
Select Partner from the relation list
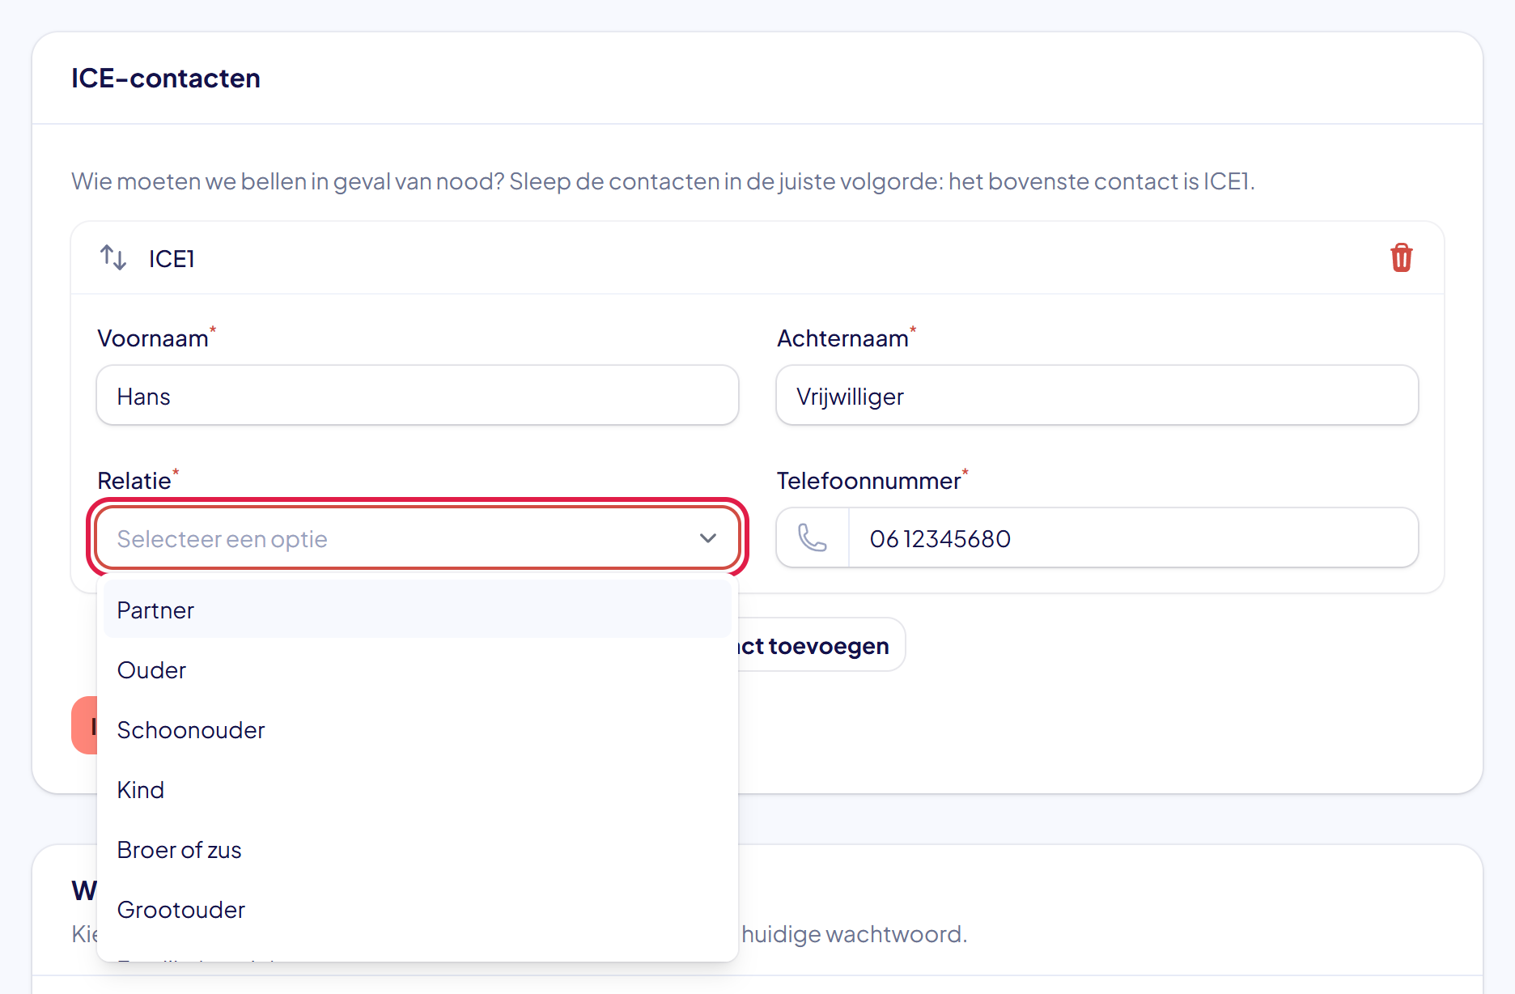pyautogui.click(x=418, y=610)
